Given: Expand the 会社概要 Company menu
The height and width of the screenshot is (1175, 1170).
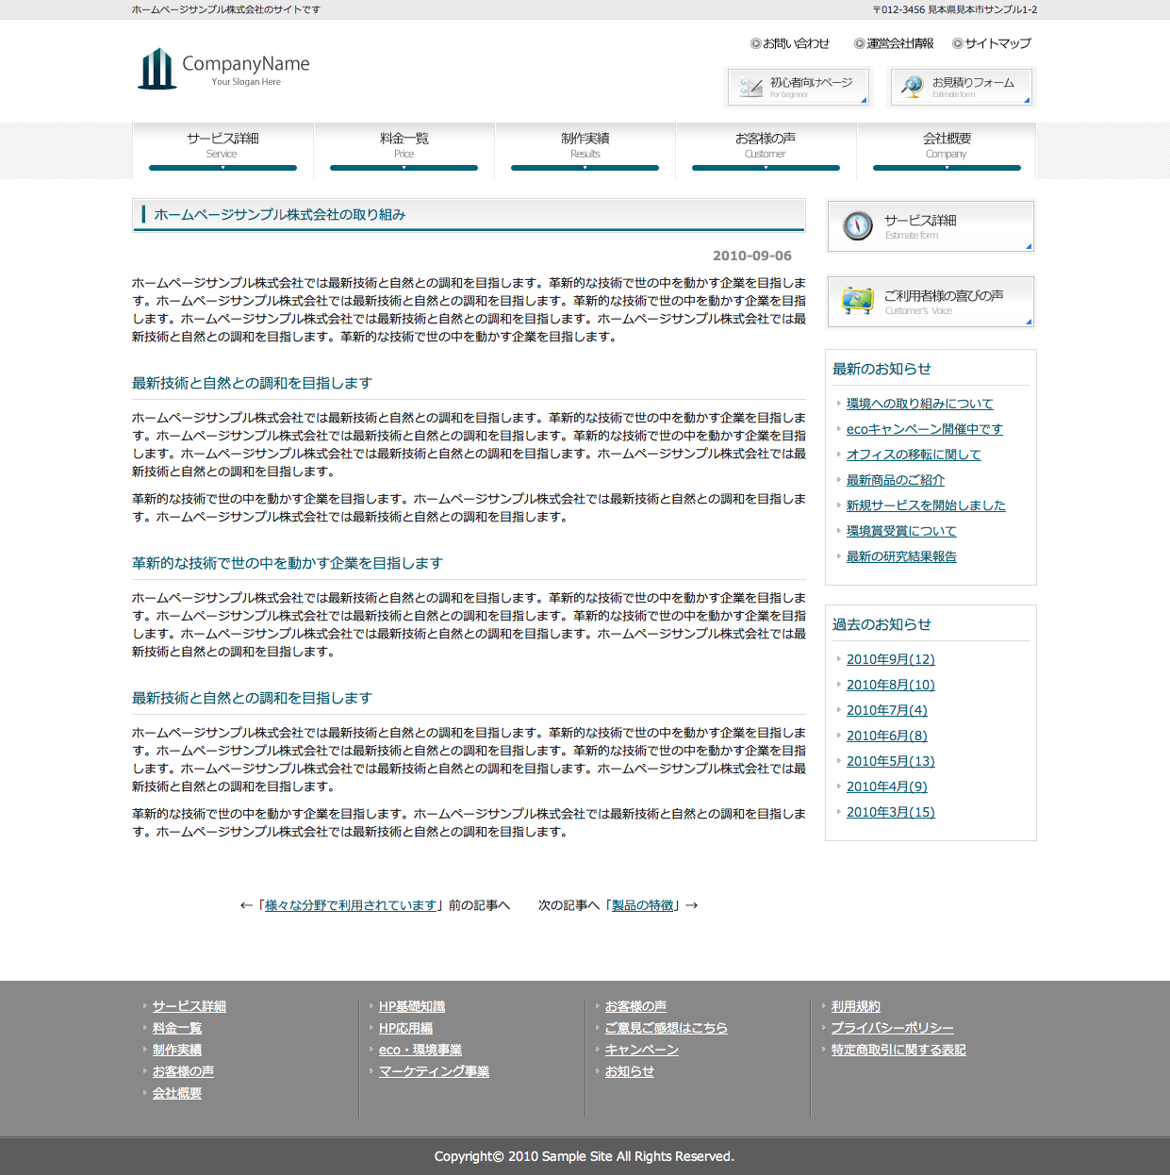Looking at the screenshot, I should 947,146.
